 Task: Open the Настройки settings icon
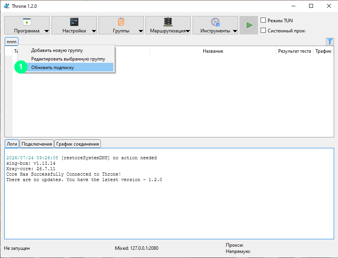74,22
